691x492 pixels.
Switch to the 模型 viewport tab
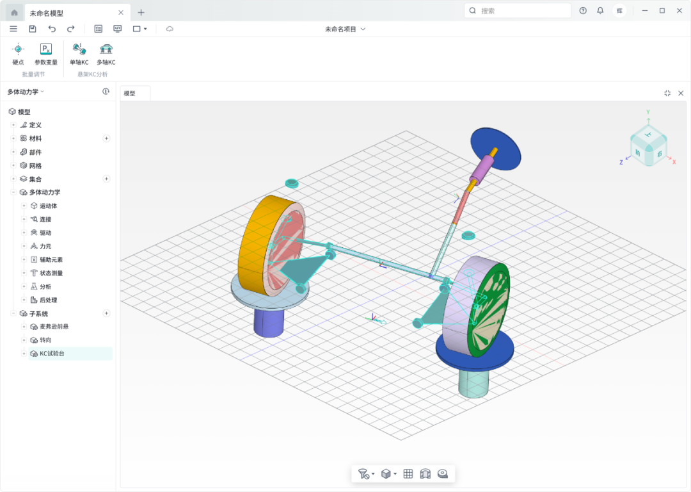[130, 94]
